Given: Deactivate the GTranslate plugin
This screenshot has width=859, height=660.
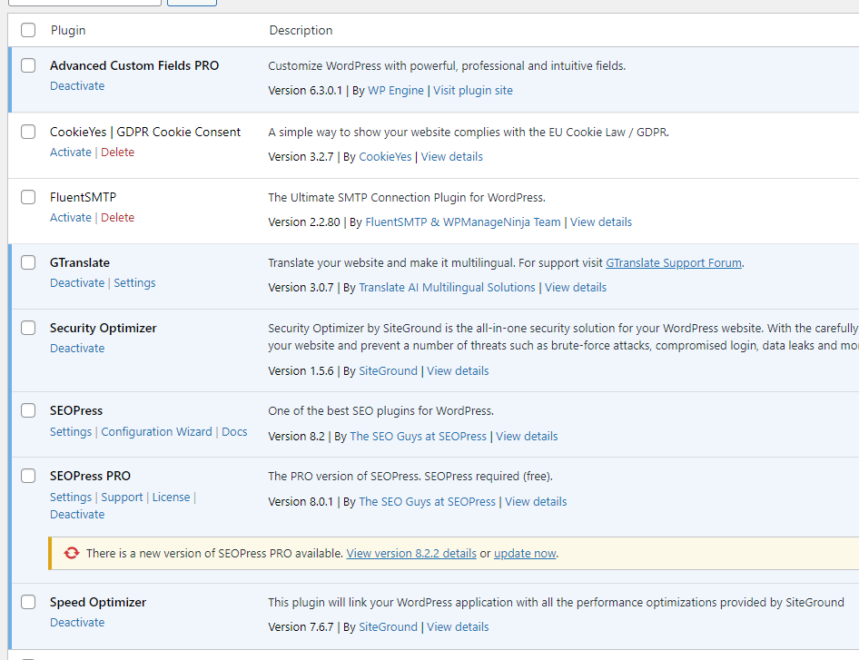Looking at the screenshot, I should coord(77,283).
